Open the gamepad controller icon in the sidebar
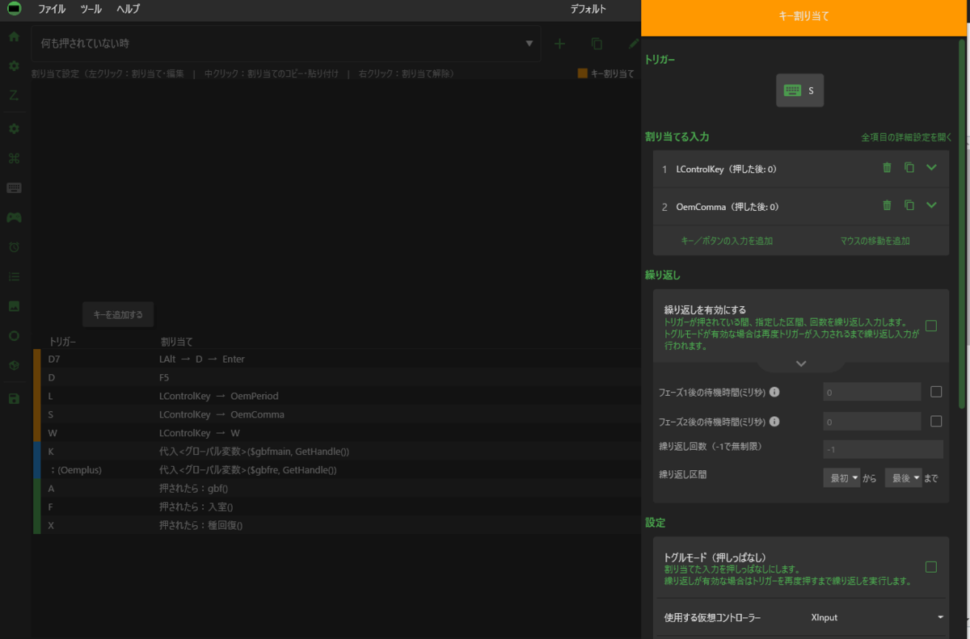This screenshot has width=970, height=639. [x=14, y=217]
